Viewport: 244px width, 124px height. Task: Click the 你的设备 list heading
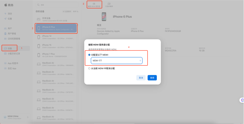pos(40,11)
